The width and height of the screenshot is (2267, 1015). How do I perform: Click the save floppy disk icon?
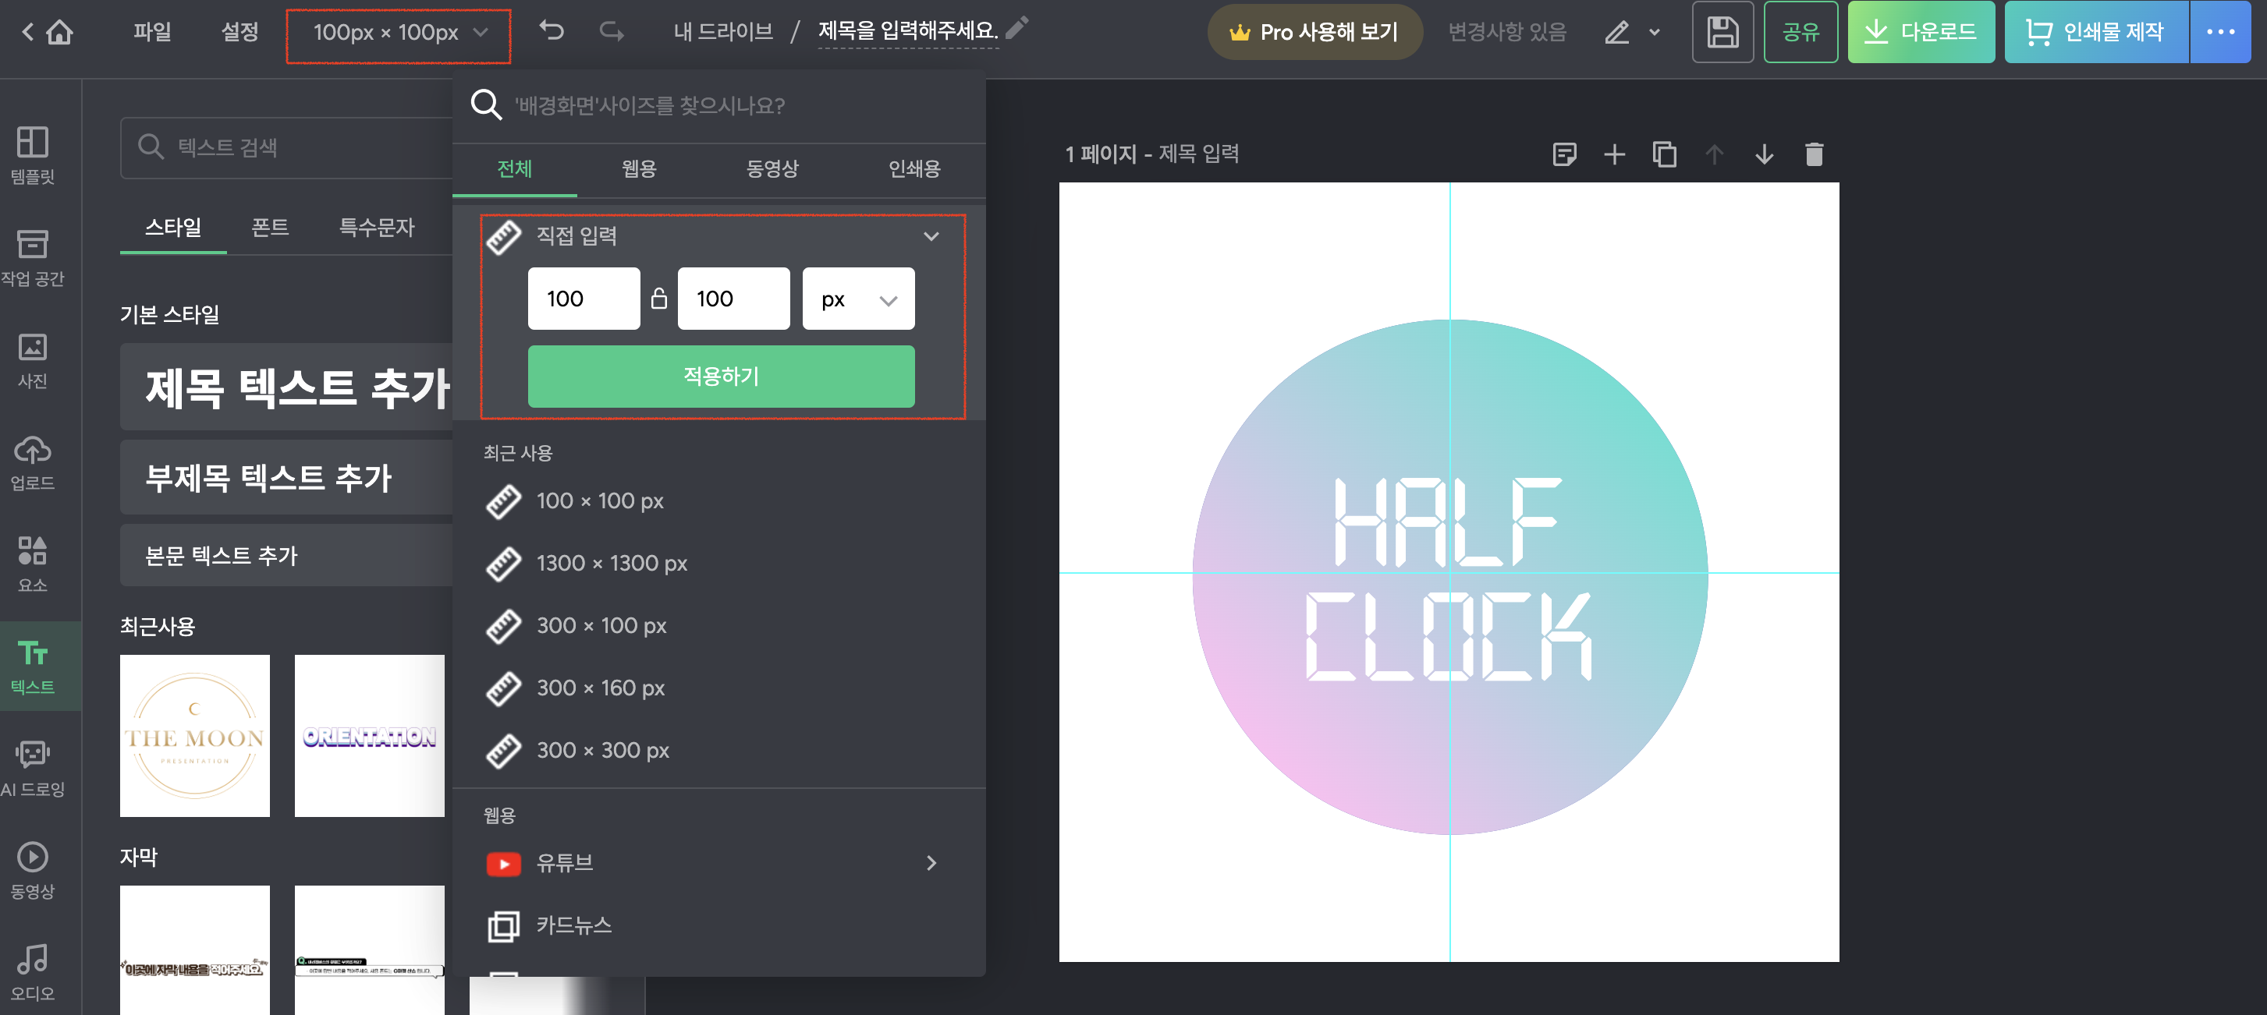[x=1722, y=33]
